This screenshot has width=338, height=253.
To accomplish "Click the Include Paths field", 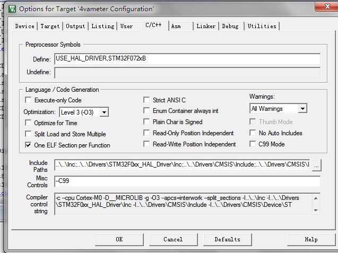I will click(x=182, y=165).
